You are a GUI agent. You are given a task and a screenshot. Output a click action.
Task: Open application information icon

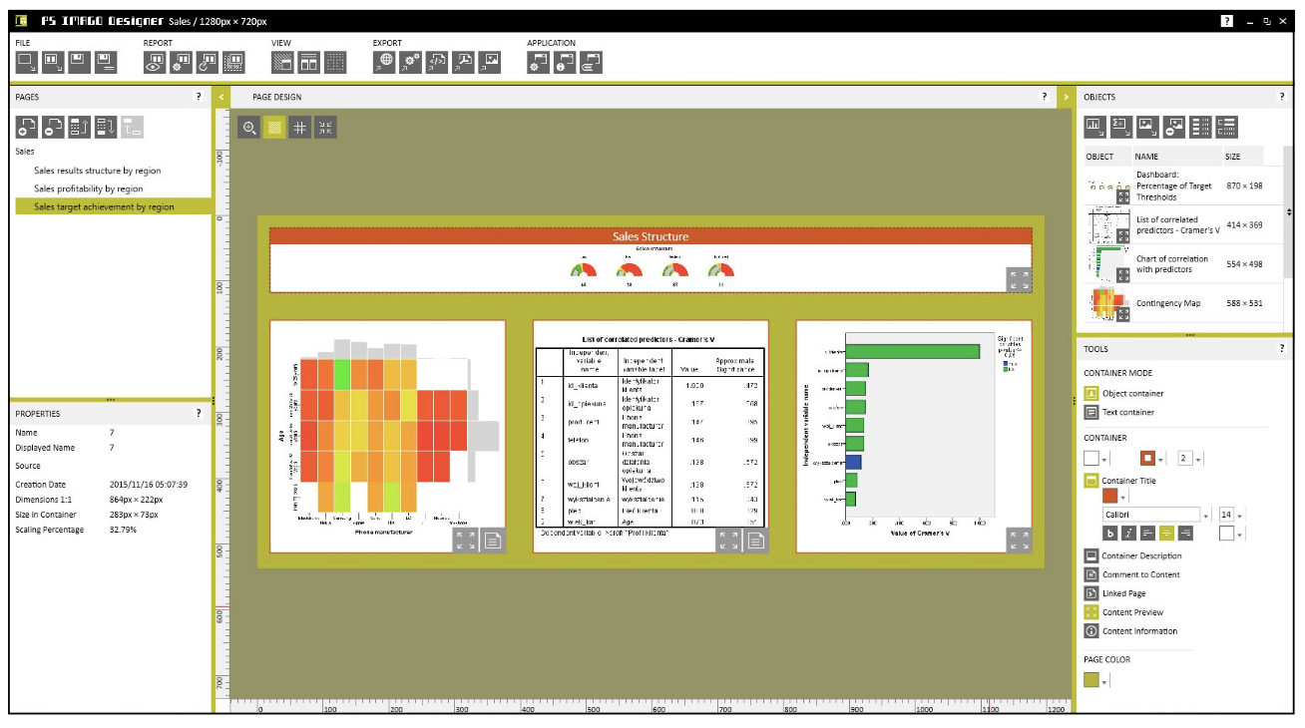click(565, 63)
